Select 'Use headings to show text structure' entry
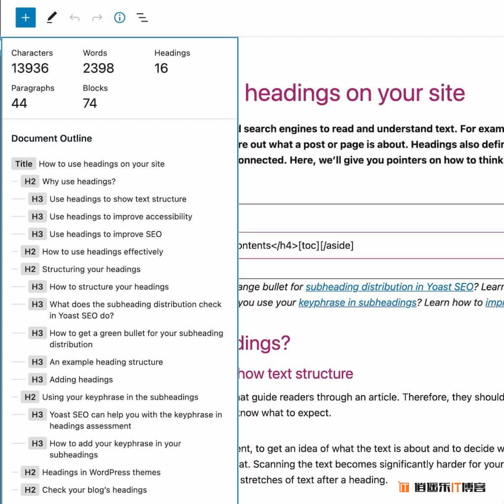Screen dimensions: 504x504 click(x=107, y=199)
